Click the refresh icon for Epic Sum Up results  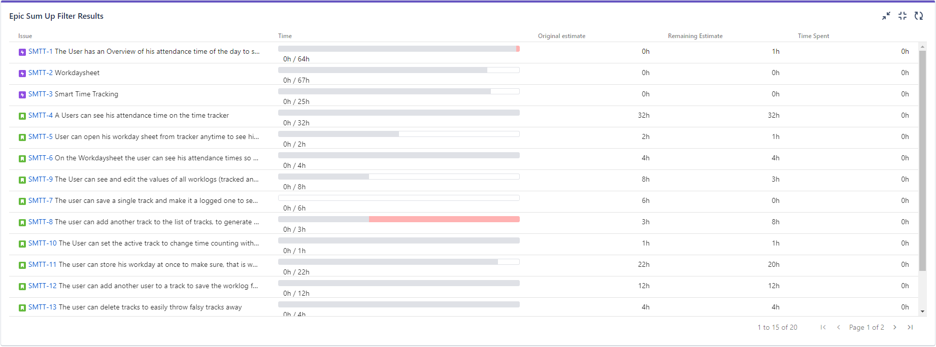pos(919,16)
